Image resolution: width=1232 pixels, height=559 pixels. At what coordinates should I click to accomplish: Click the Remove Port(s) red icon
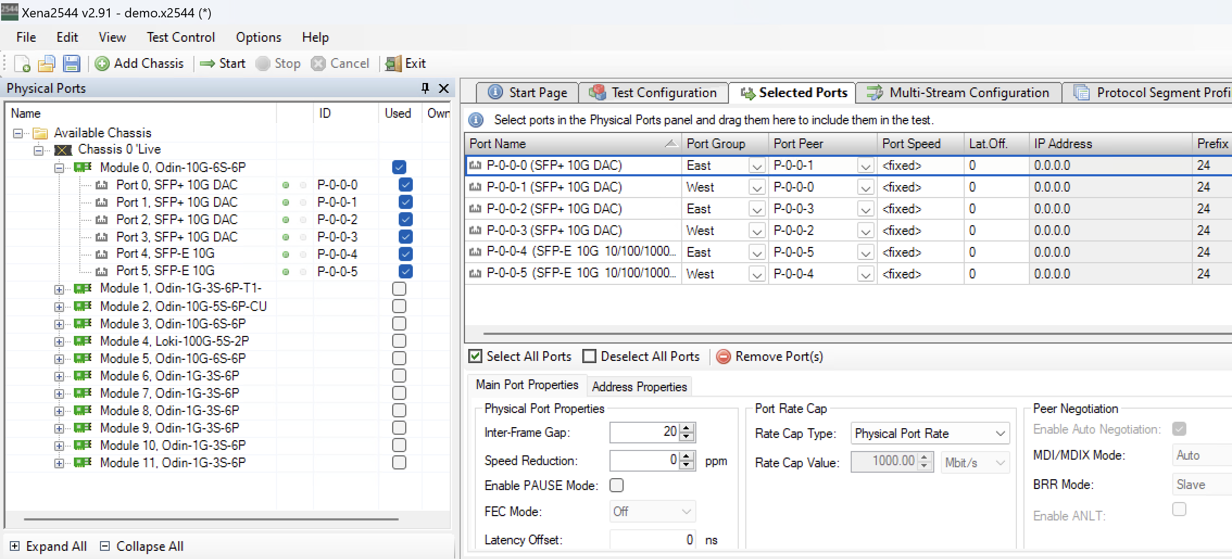723,357
